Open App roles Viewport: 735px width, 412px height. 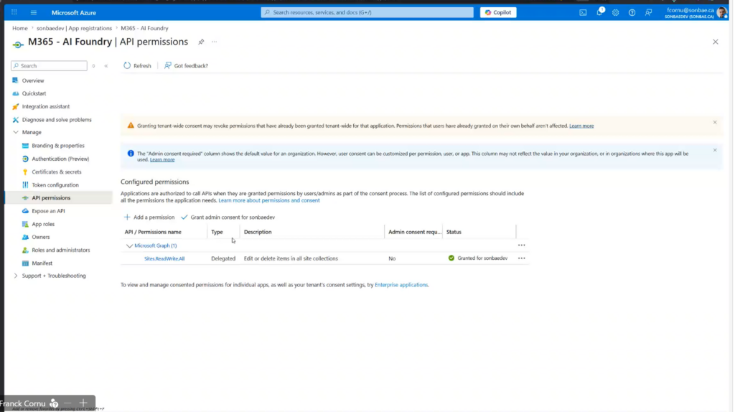coord(42,224)
